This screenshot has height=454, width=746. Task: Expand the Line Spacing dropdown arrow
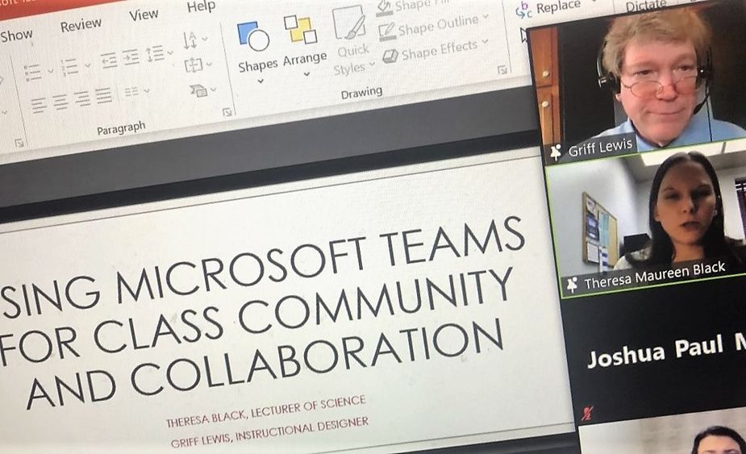(x=170, y=53)
